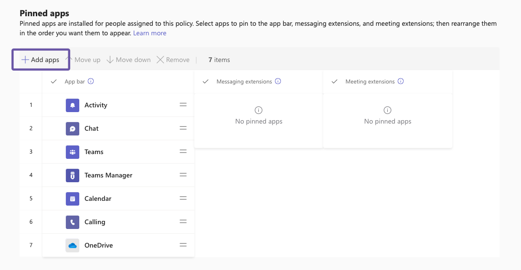Screen dimensions: 521x270
Task: Open the Learn more link
Action: click(149, 33)
